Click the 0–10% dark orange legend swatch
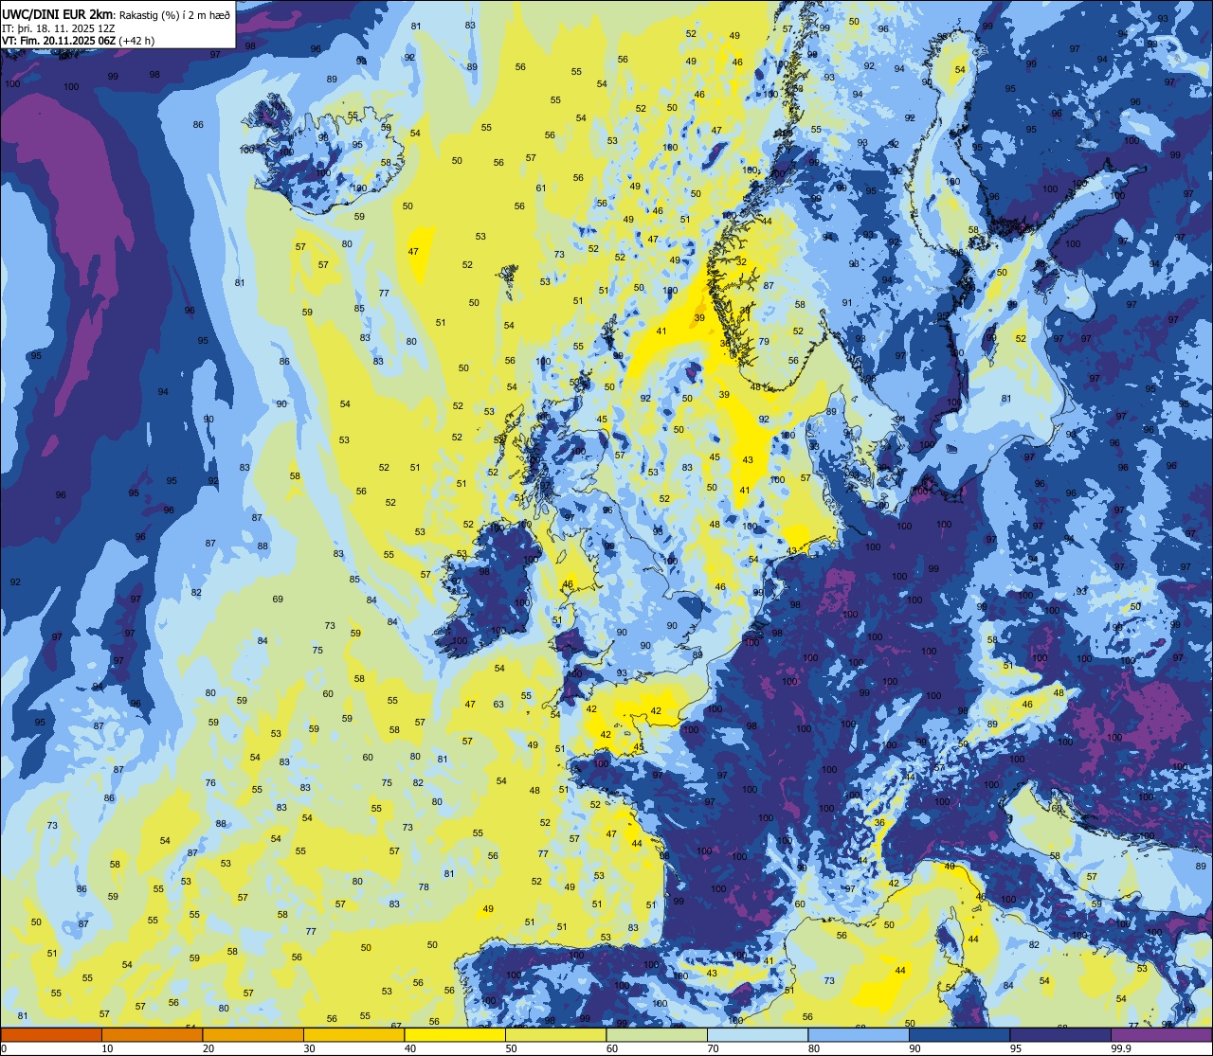 [x=51, y=1035]
